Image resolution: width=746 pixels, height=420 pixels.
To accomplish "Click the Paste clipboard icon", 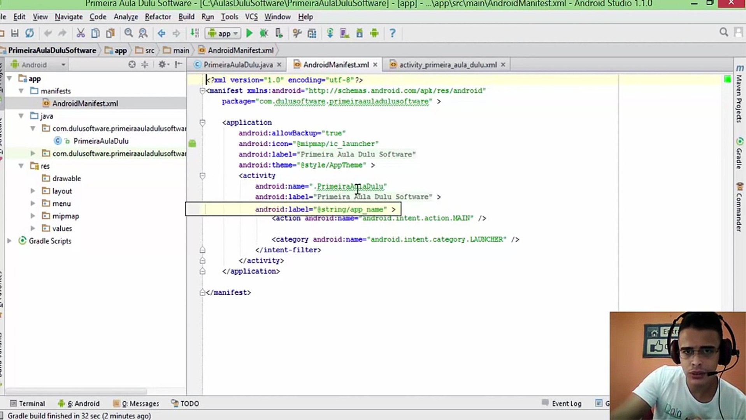I will pyautogui.click(x=111, y=33).
